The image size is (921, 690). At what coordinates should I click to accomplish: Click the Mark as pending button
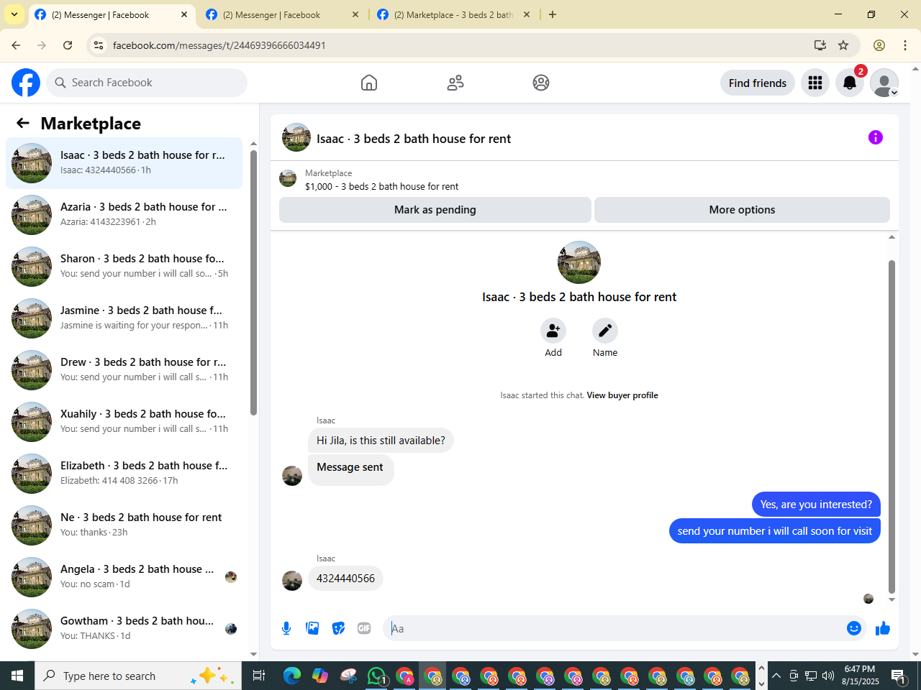tap(435, 210)
